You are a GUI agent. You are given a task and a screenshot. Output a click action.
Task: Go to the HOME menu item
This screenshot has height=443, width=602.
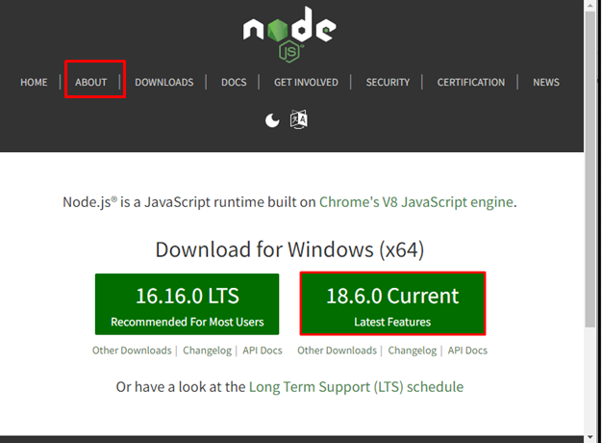34,82
